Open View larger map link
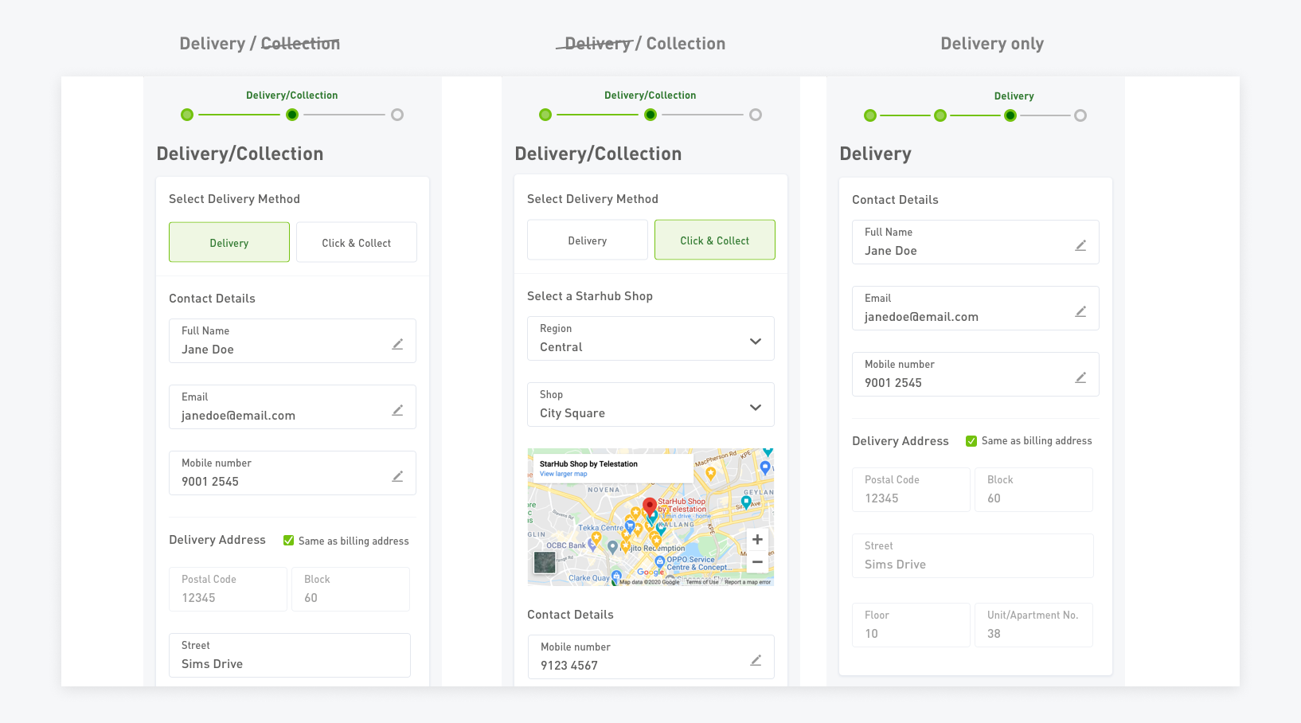Screen dimensions: 1301x723 click(563, 474)
